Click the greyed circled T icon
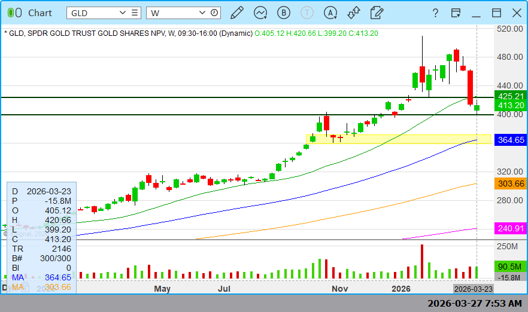 coord(307,13)
